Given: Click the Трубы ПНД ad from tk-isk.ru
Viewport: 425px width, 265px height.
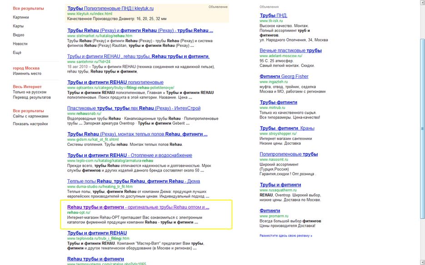Looking at the screenshot, I should coord(273,15).
